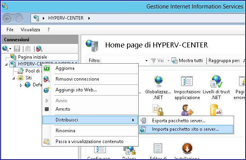Choose Rimuovi connessione from context menu
Screen dimensions: 246x160
pyautogui.click(x=90, y=79)
